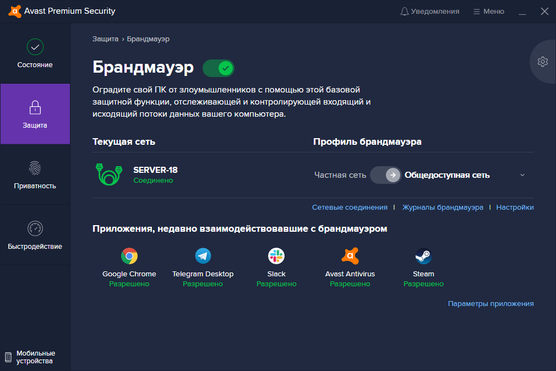Go to Состояние status section

click(x=35, y=53)
